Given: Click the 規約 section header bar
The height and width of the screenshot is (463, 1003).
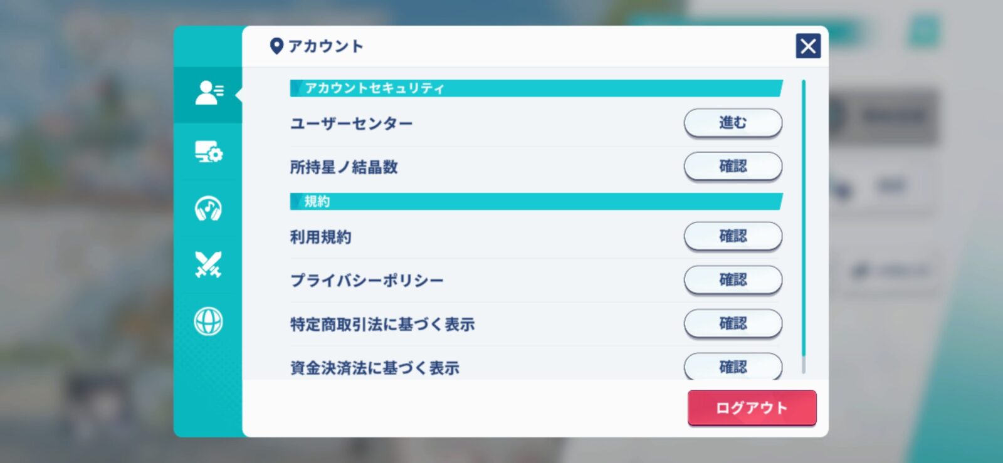Looking at the screenshot, I should pyautogui.click(x=535, y=202).
